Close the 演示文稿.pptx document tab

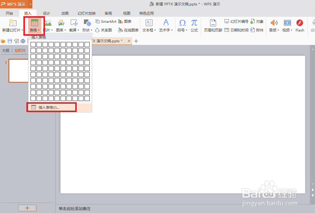(129, 41)
